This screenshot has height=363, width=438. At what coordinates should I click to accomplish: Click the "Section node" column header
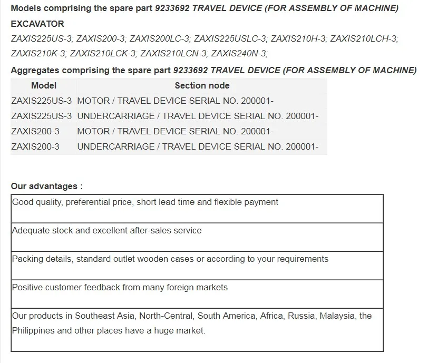pyautogui.click(x=202, y=85)
